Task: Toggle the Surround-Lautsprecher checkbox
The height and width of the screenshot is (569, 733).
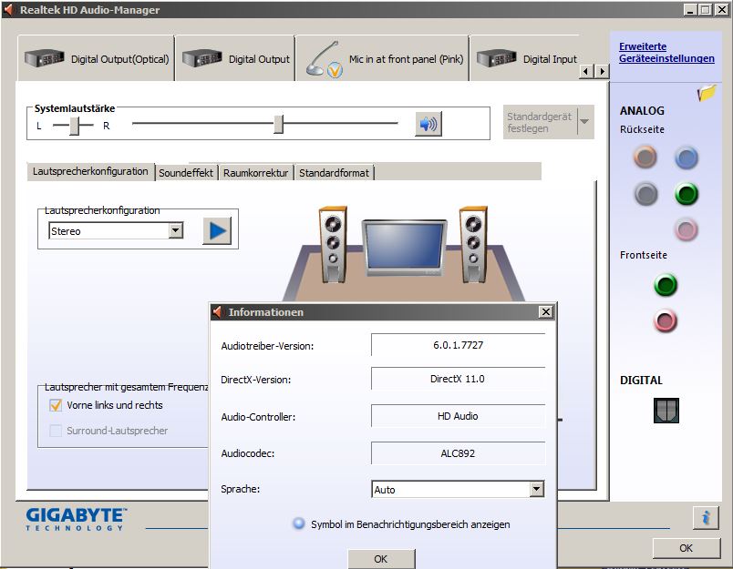Action: pos(56,431)
